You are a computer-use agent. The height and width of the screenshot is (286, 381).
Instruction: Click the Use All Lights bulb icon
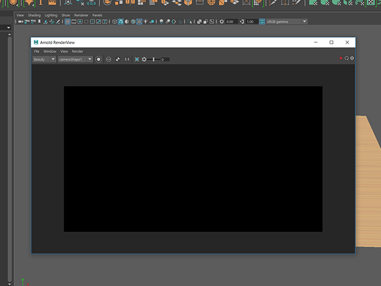145,21
